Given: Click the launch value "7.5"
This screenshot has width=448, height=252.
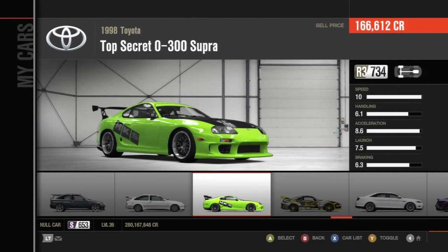Looking at the screenshot, I should (359, 148).
